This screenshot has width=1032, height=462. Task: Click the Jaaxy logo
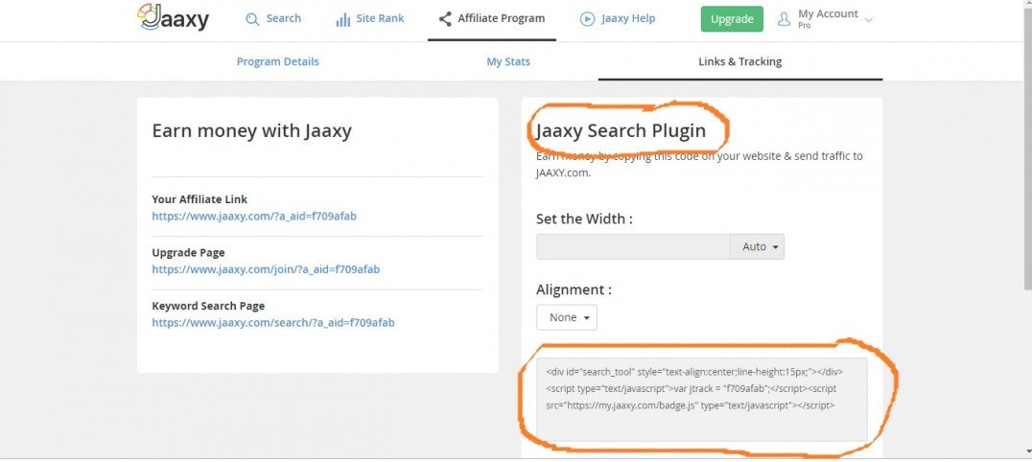pyautogui.click(x=173, y=18)
